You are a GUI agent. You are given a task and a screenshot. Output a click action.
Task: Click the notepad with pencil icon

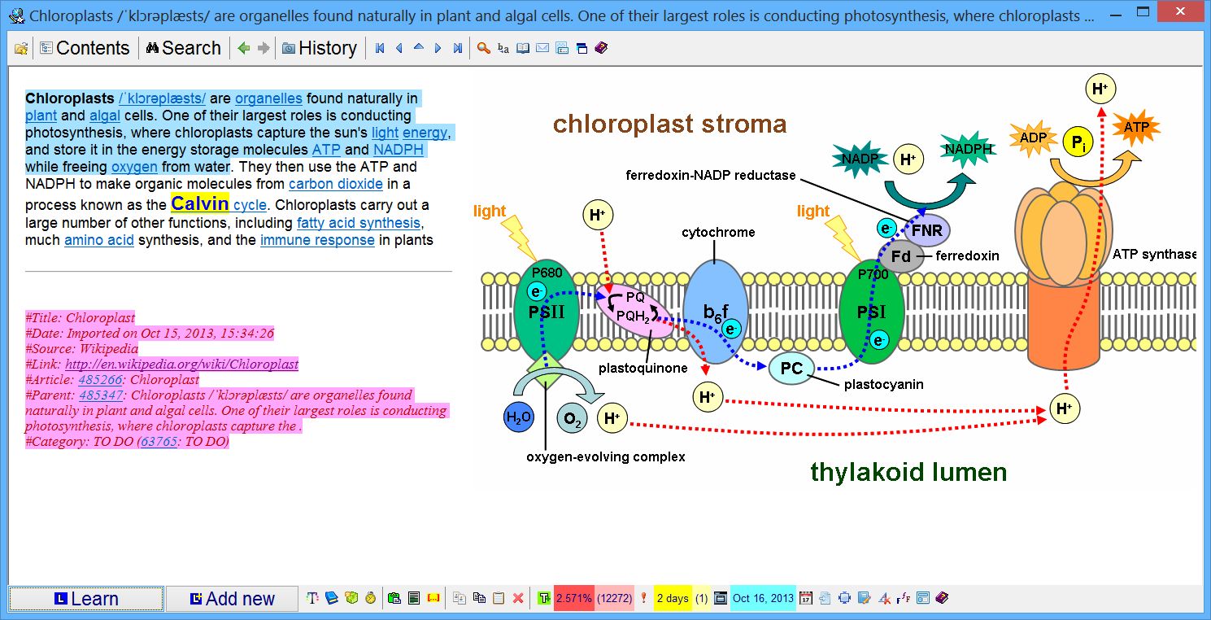864,598
